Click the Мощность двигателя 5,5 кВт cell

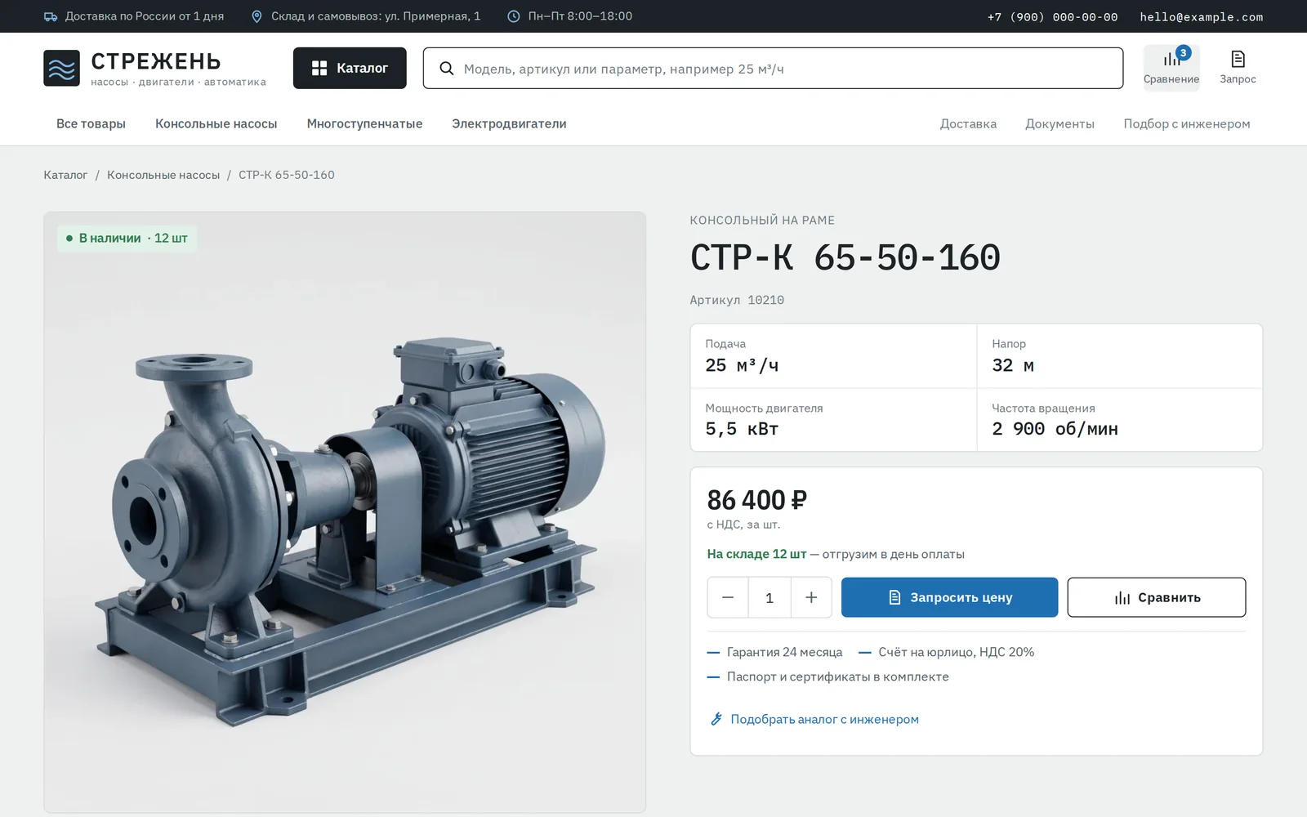coord(833,420)
